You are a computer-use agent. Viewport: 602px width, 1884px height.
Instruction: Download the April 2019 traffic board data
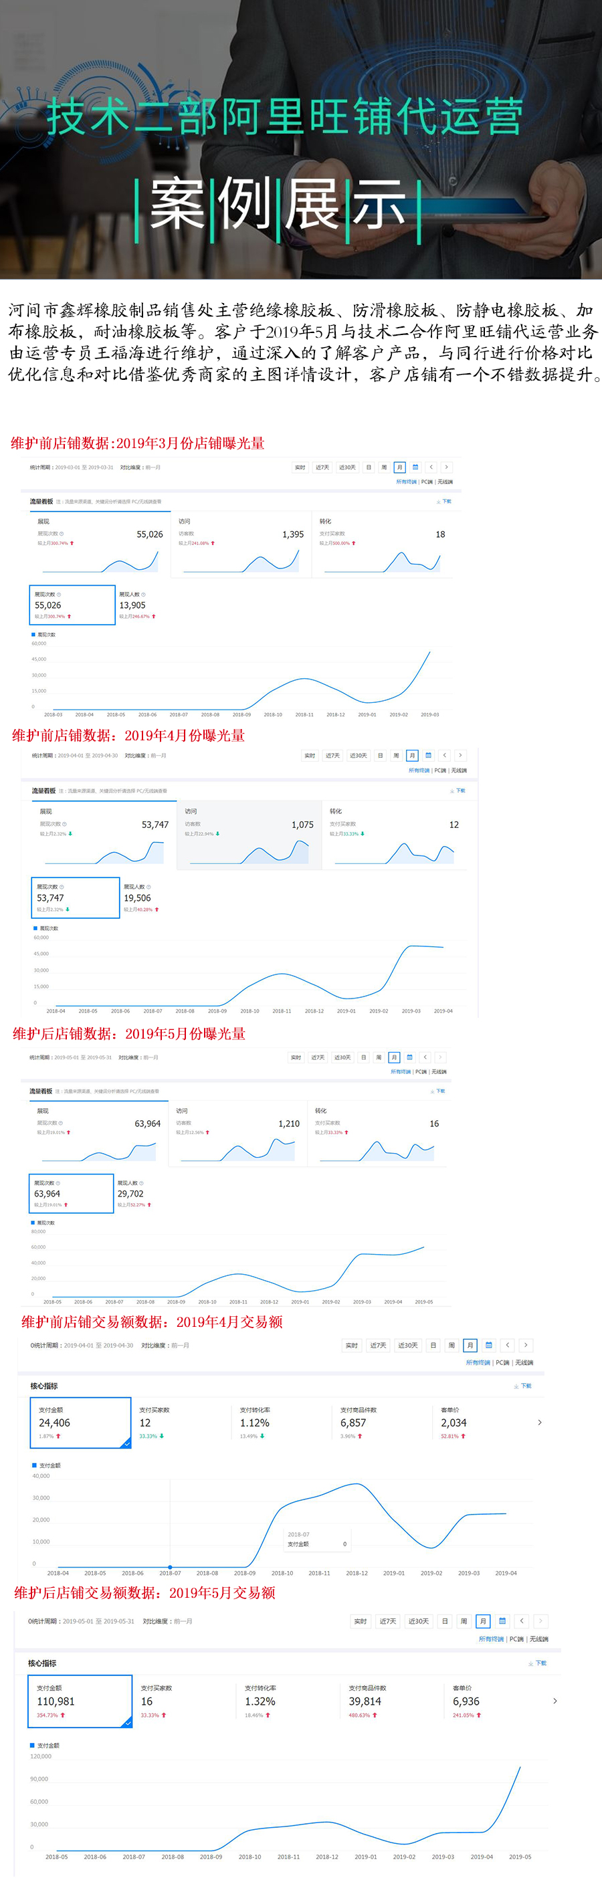point(457,791)
